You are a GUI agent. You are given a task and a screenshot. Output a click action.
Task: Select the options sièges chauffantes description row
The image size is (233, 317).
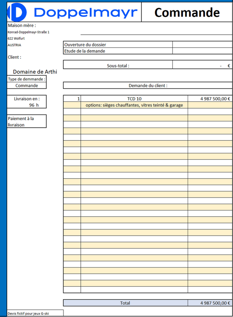[x=134, y=105]
